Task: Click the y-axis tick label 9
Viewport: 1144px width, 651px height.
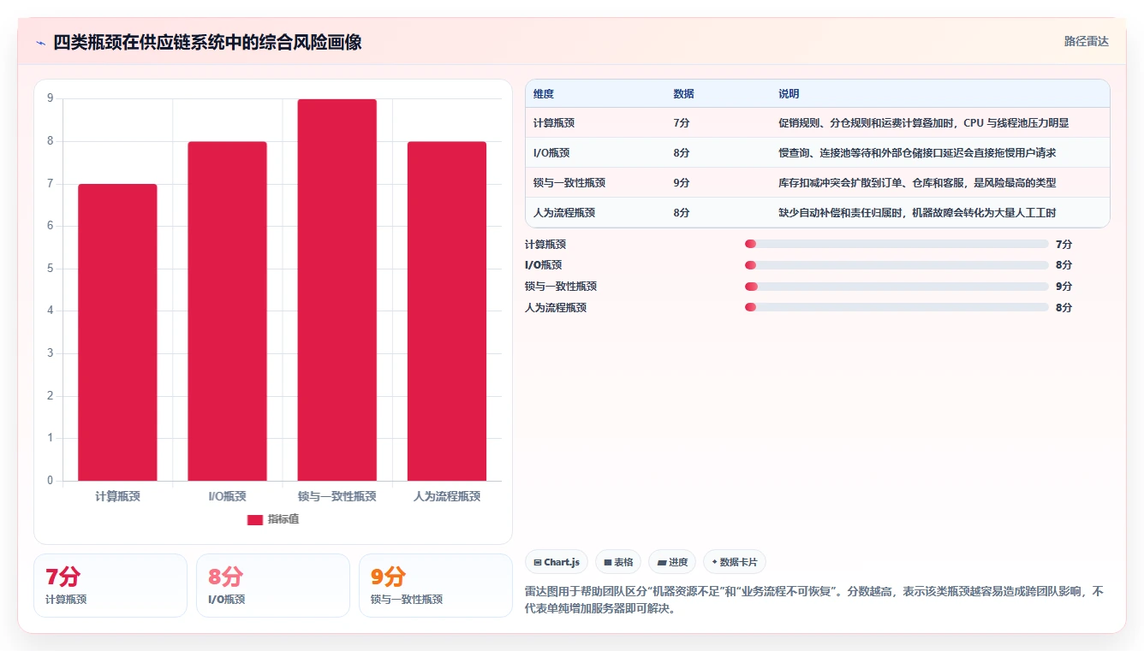Action: pos(51,98)
